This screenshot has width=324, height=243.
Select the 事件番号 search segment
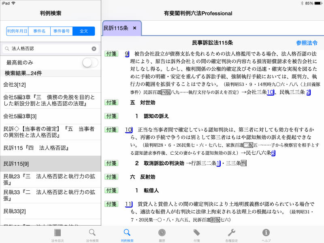[62, 31]
